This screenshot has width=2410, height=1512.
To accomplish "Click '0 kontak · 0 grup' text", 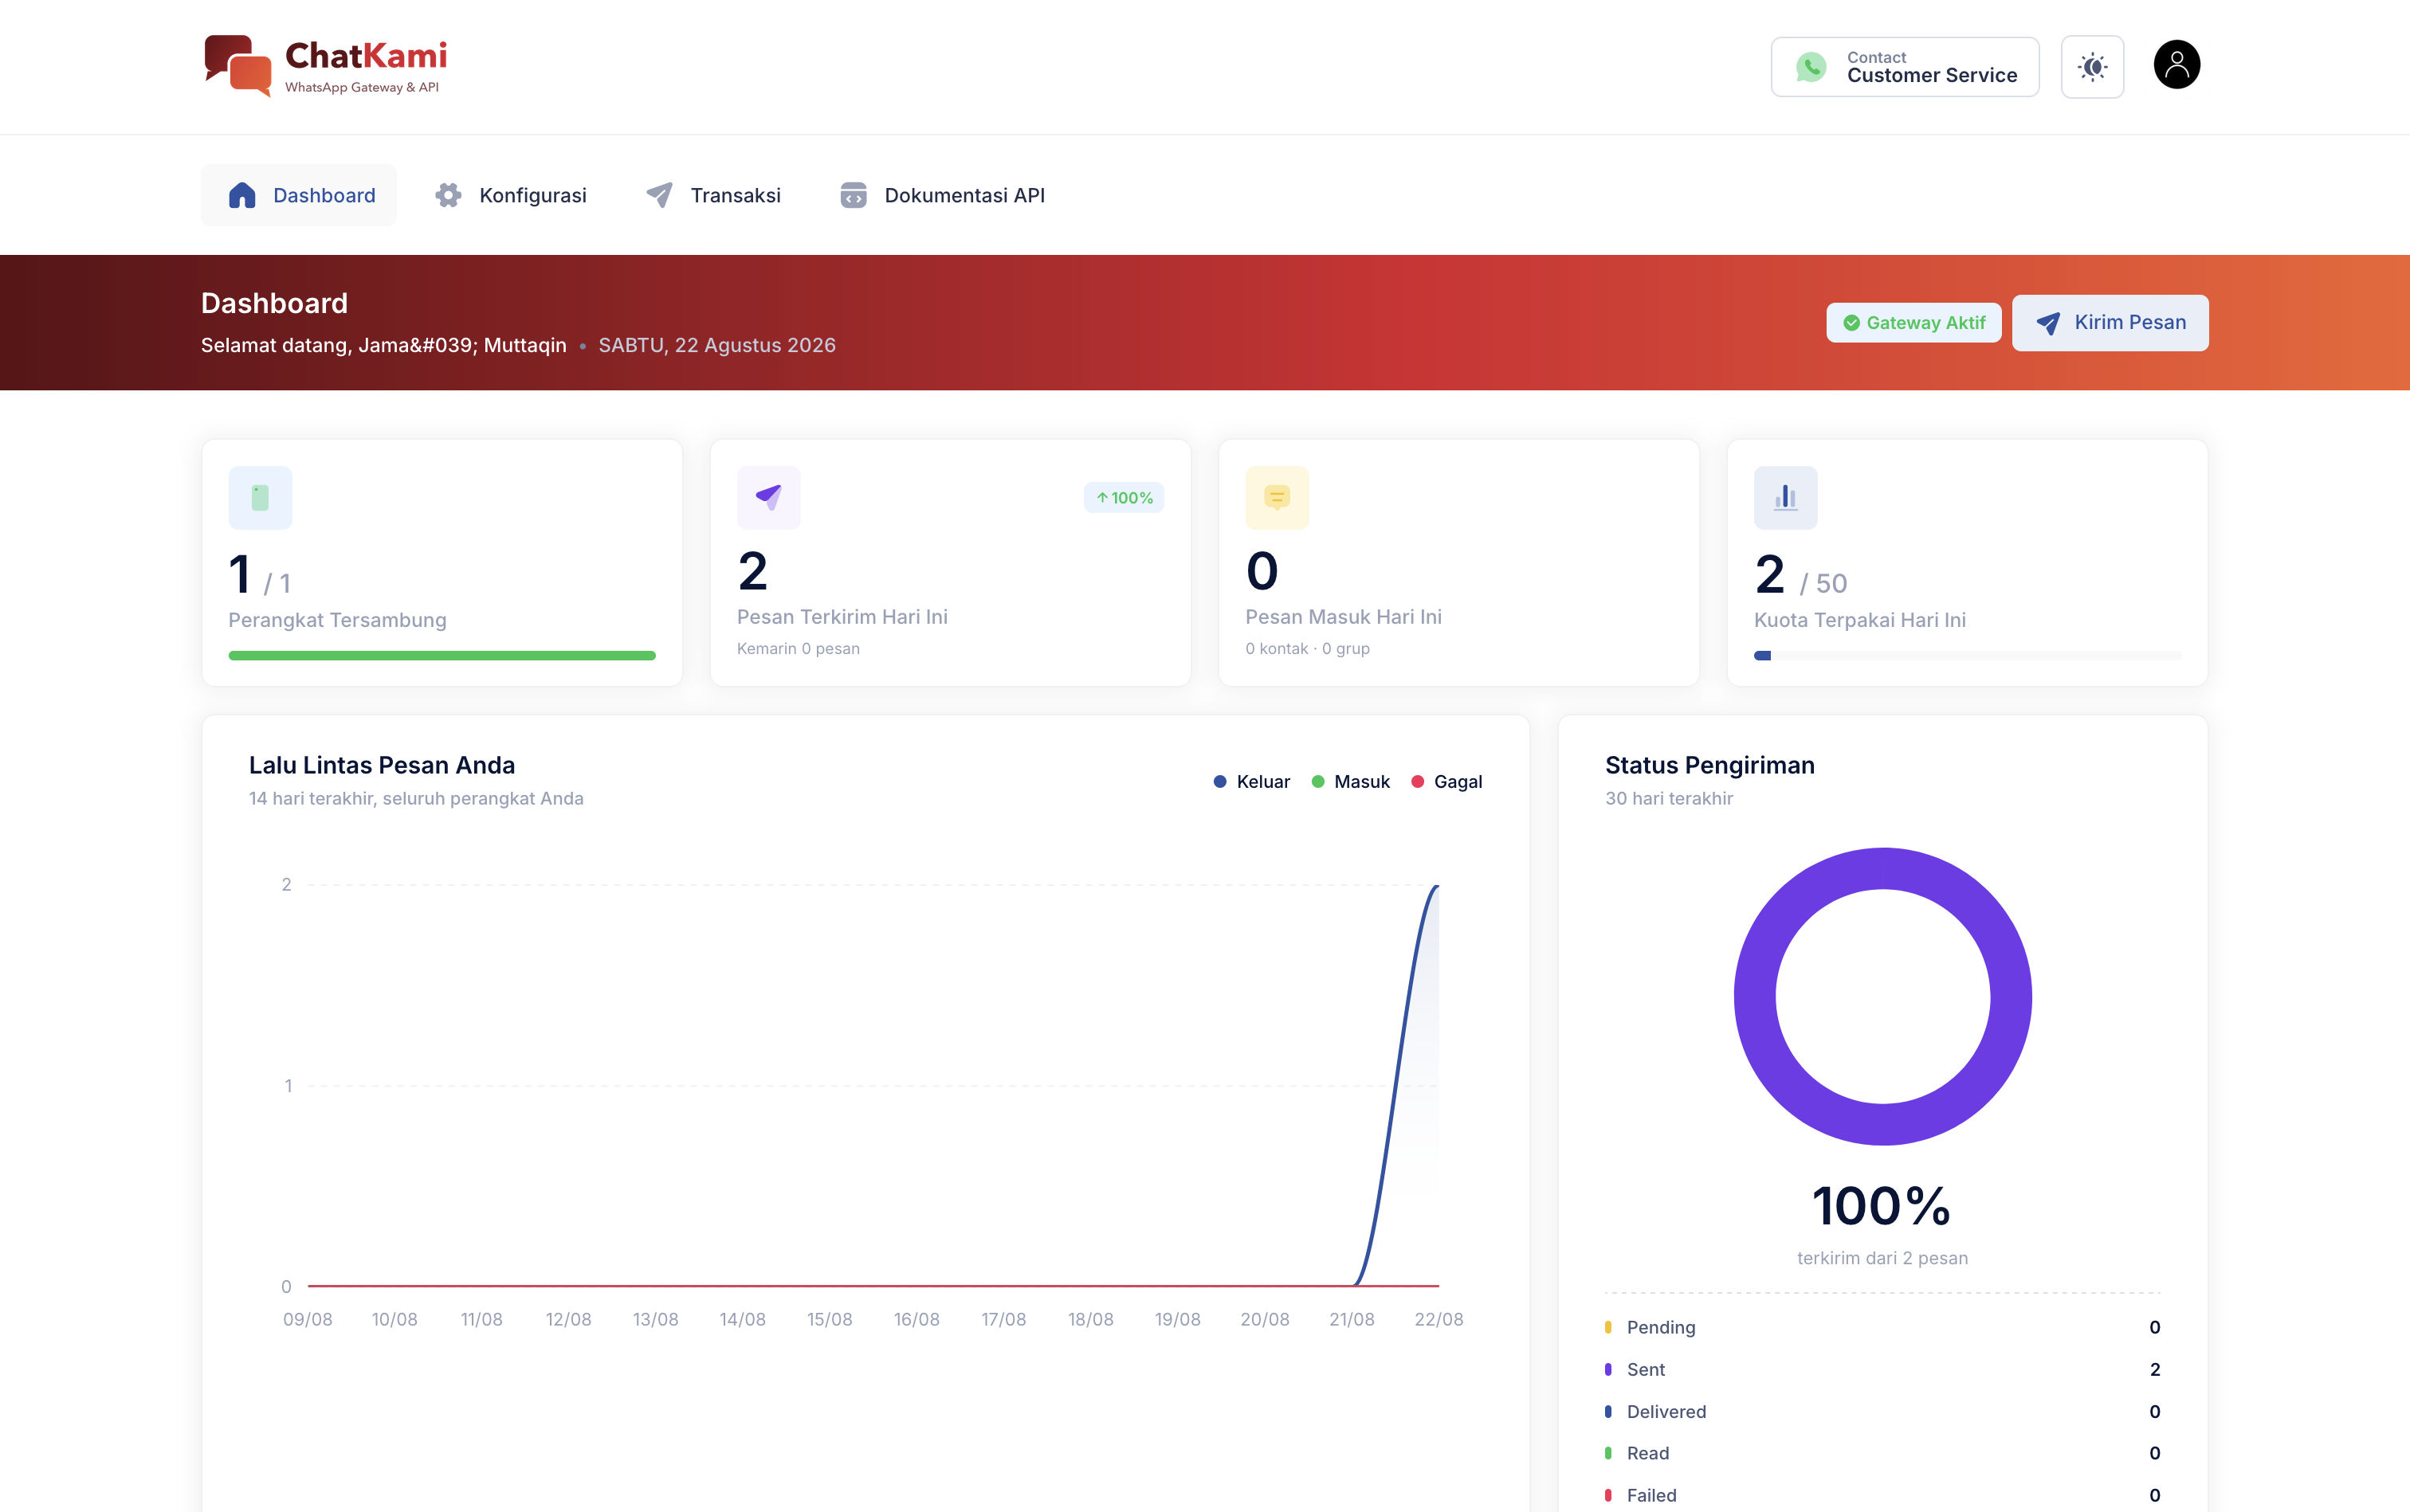I will coord(1308,649).
